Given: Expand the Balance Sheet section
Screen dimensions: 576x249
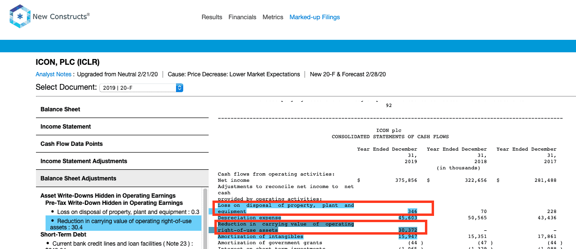Looking at the screenshot, I should [122, 109].
